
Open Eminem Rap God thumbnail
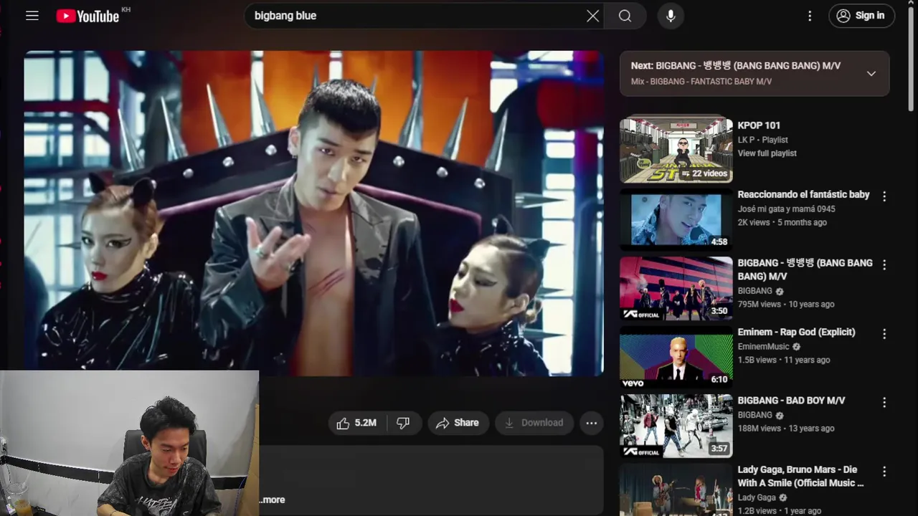(x=676, y=357)
